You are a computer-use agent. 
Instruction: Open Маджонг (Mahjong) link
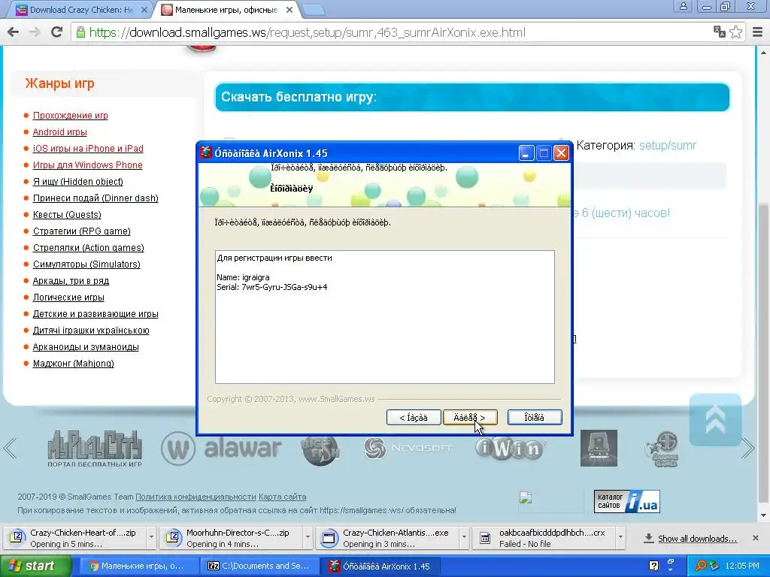point(73,363)
